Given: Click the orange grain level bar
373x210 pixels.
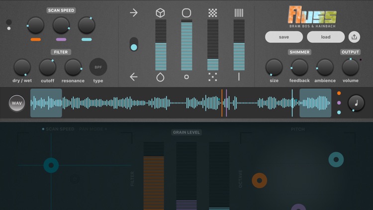Looking at the screenshot, I should click(154, 176).
